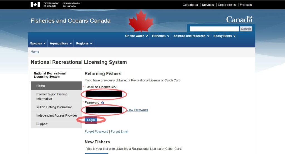Click the Login button
The image size is (285, 154).
coord(91,120)
